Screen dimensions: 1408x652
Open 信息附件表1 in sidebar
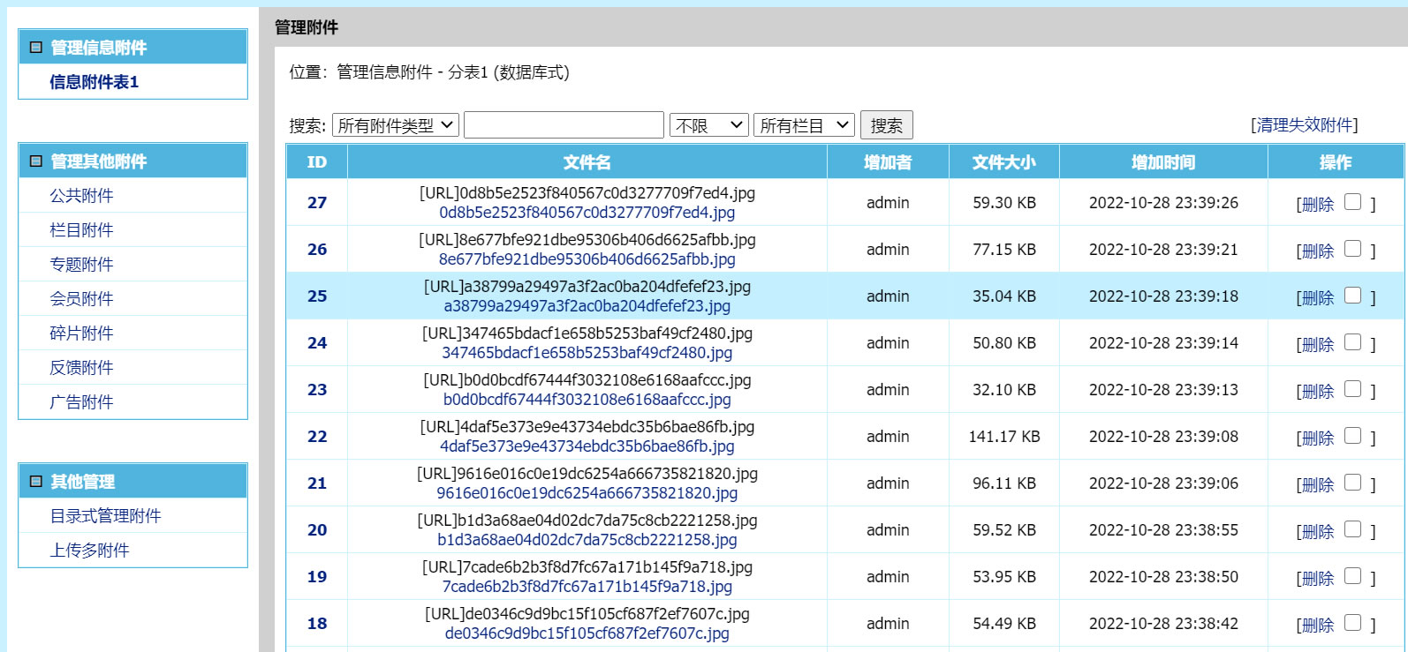point(94,82)
